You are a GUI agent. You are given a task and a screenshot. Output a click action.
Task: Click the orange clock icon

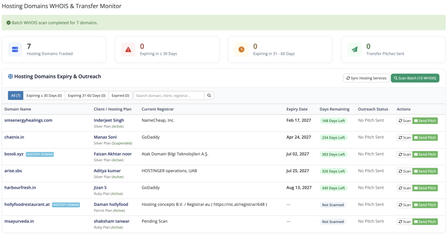[x=242, y=50]
